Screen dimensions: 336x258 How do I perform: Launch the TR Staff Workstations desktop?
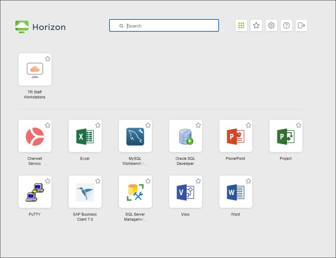pyautogui.click(x=35, y=69)
